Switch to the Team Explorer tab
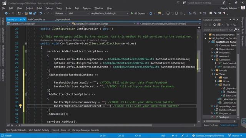 [x=211, y=125]
